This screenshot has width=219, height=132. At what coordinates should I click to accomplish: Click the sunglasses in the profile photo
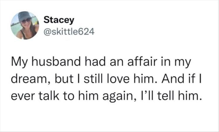(x=26, y=20)
